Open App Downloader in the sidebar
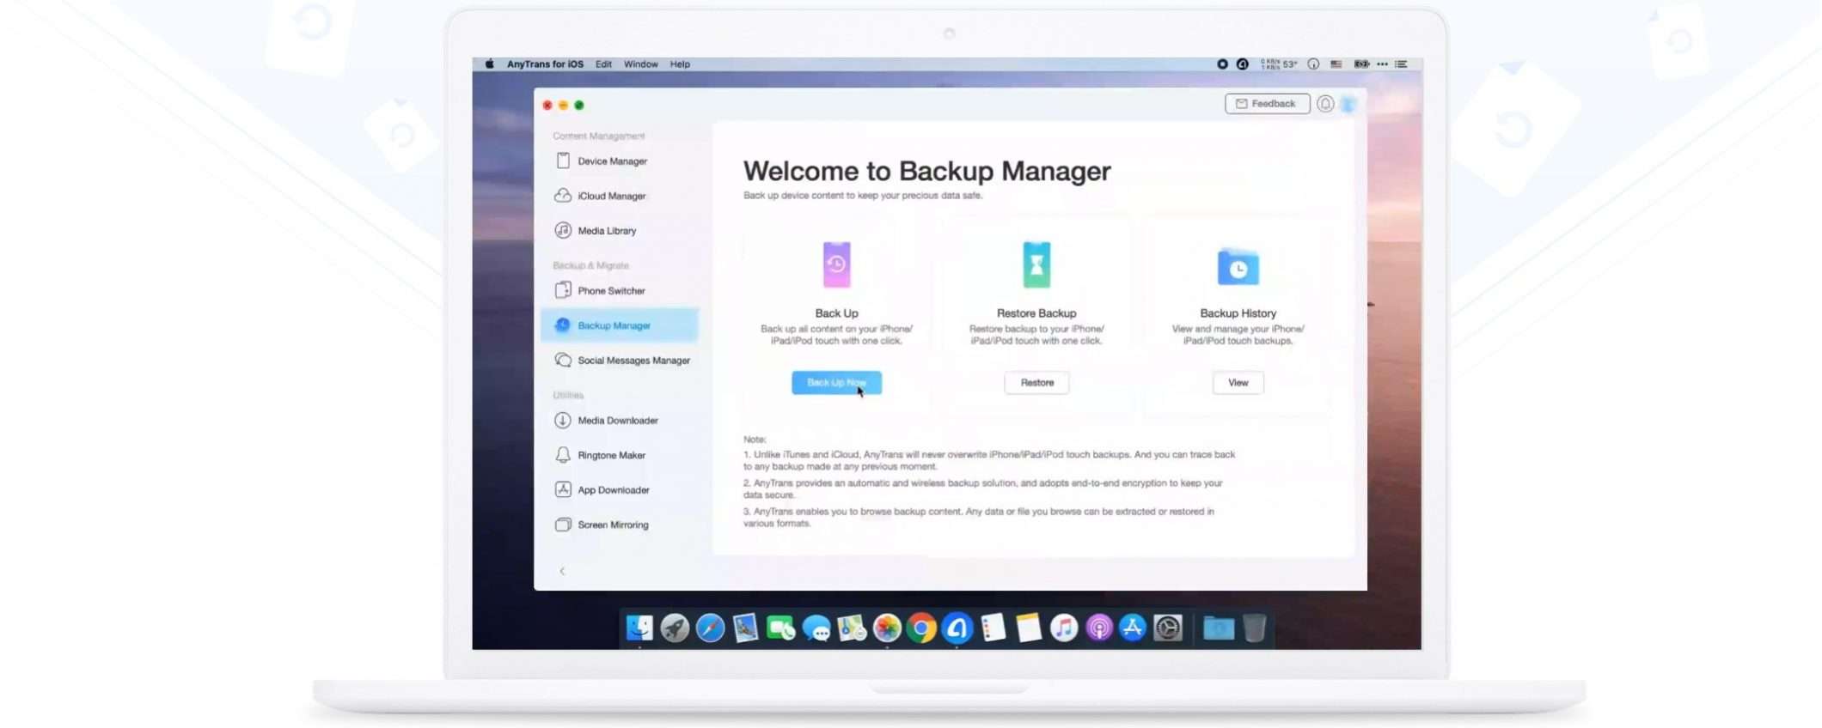This screenshot has width=1822, height=728. pyautogui.click(x=621, y=489)
